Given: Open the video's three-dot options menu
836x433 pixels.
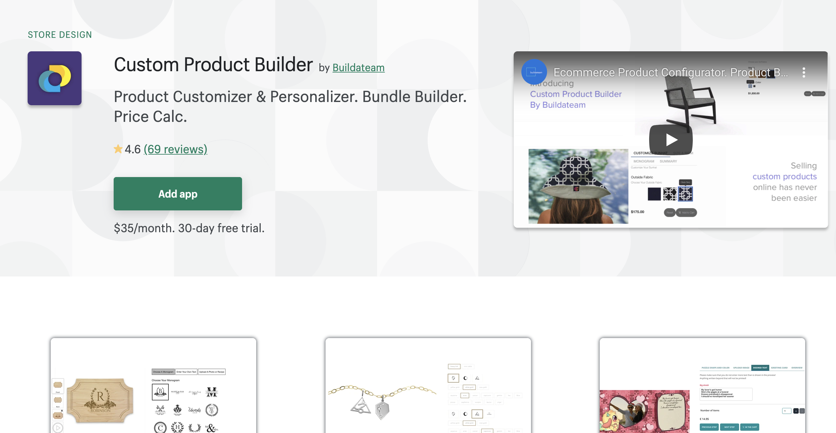Looking at the screenshot, I should (804, 72).
